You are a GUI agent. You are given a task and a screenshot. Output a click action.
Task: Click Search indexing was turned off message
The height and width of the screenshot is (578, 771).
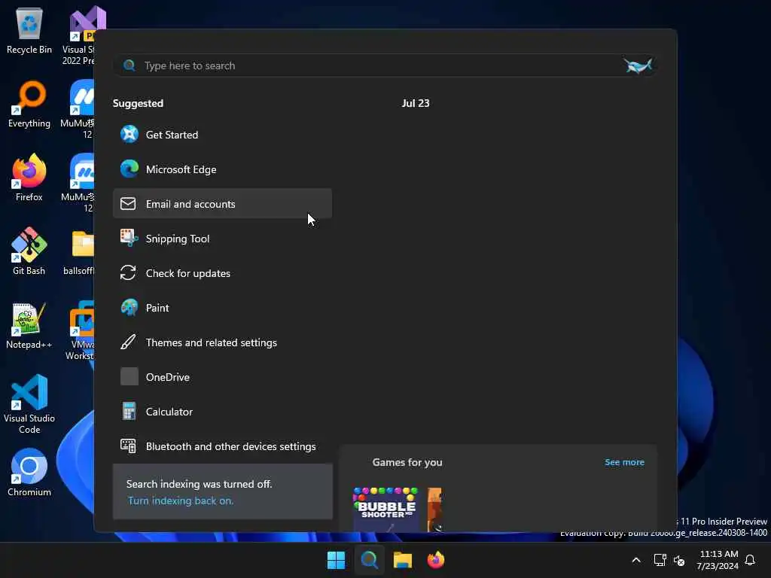click(x=199, y=484)
